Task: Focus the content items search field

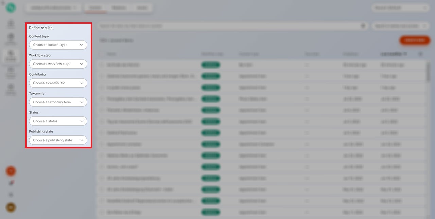Action: (x=228, y=26)
